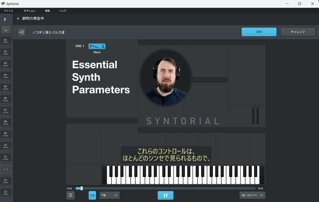Open lesson 09 in the sidebar
Image resolution: width=319 pixels, height=202 pixels.
(6, 134)
